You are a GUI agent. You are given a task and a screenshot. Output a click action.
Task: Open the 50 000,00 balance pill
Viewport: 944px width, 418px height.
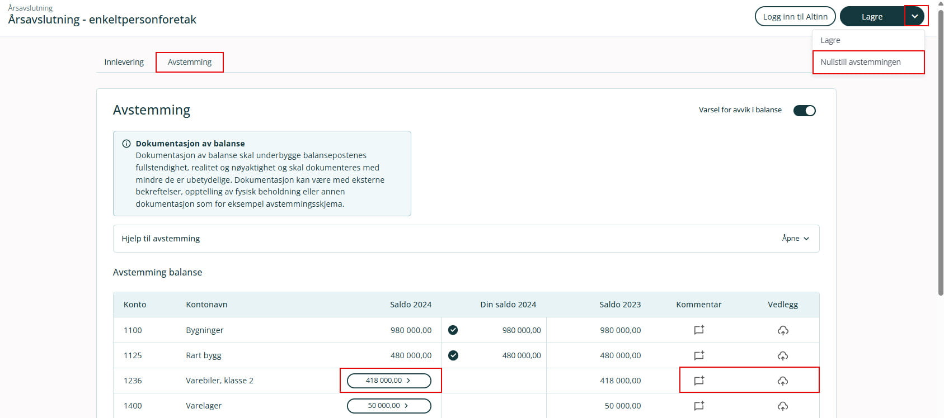pos(389,406)
